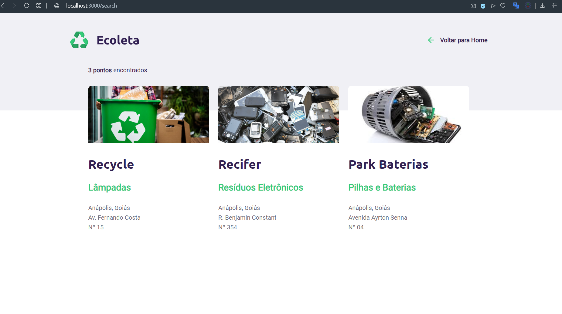This screenshot has height=314, width=562.
Task: Click the Avenida Ayrton Senna address
Action: click(378, 218)
